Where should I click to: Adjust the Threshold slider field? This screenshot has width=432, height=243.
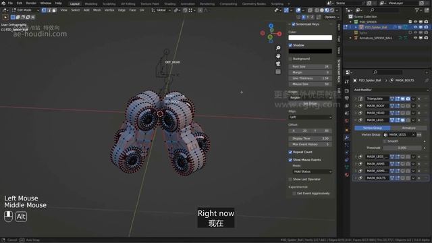coord(402,148)
